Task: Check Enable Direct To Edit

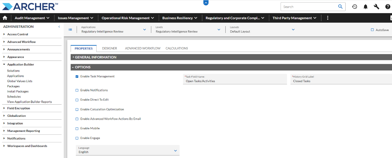Action: [77, 100]
